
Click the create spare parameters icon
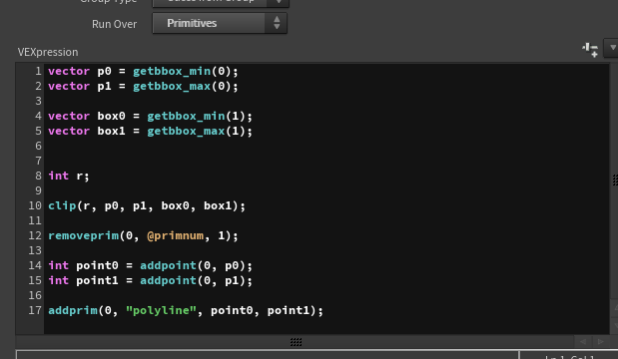[590, 50]
